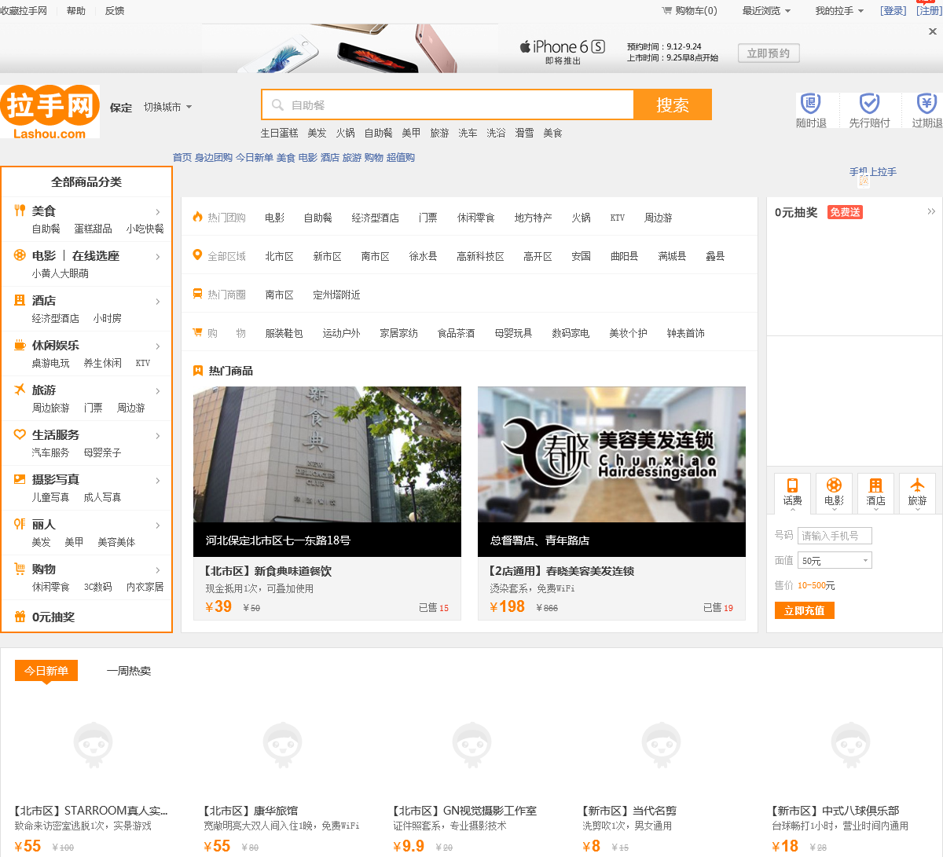Viewport: 943px width, 857px height.
Task: Click the 手机上拉手 link
Action: 873,172
